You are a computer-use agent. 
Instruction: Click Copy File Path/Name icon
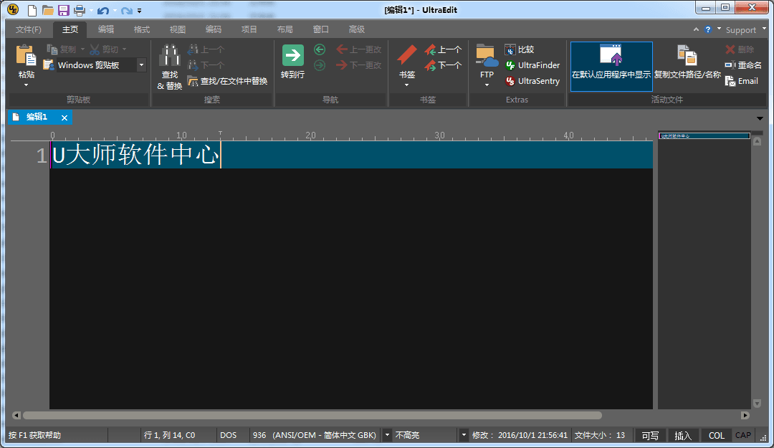[x=687, y=56]
